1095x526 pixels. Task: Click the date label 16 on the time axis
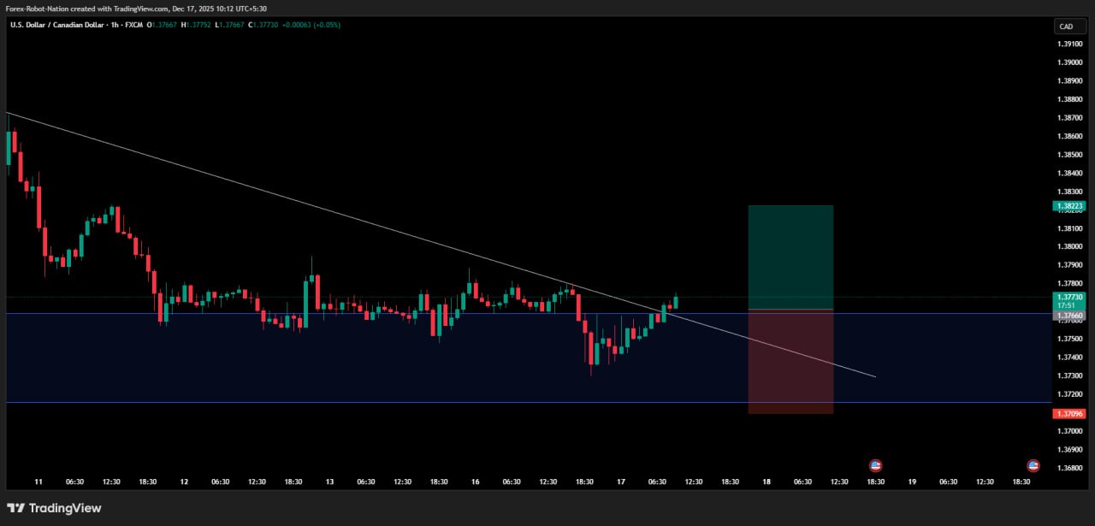(x=475, y=482)
